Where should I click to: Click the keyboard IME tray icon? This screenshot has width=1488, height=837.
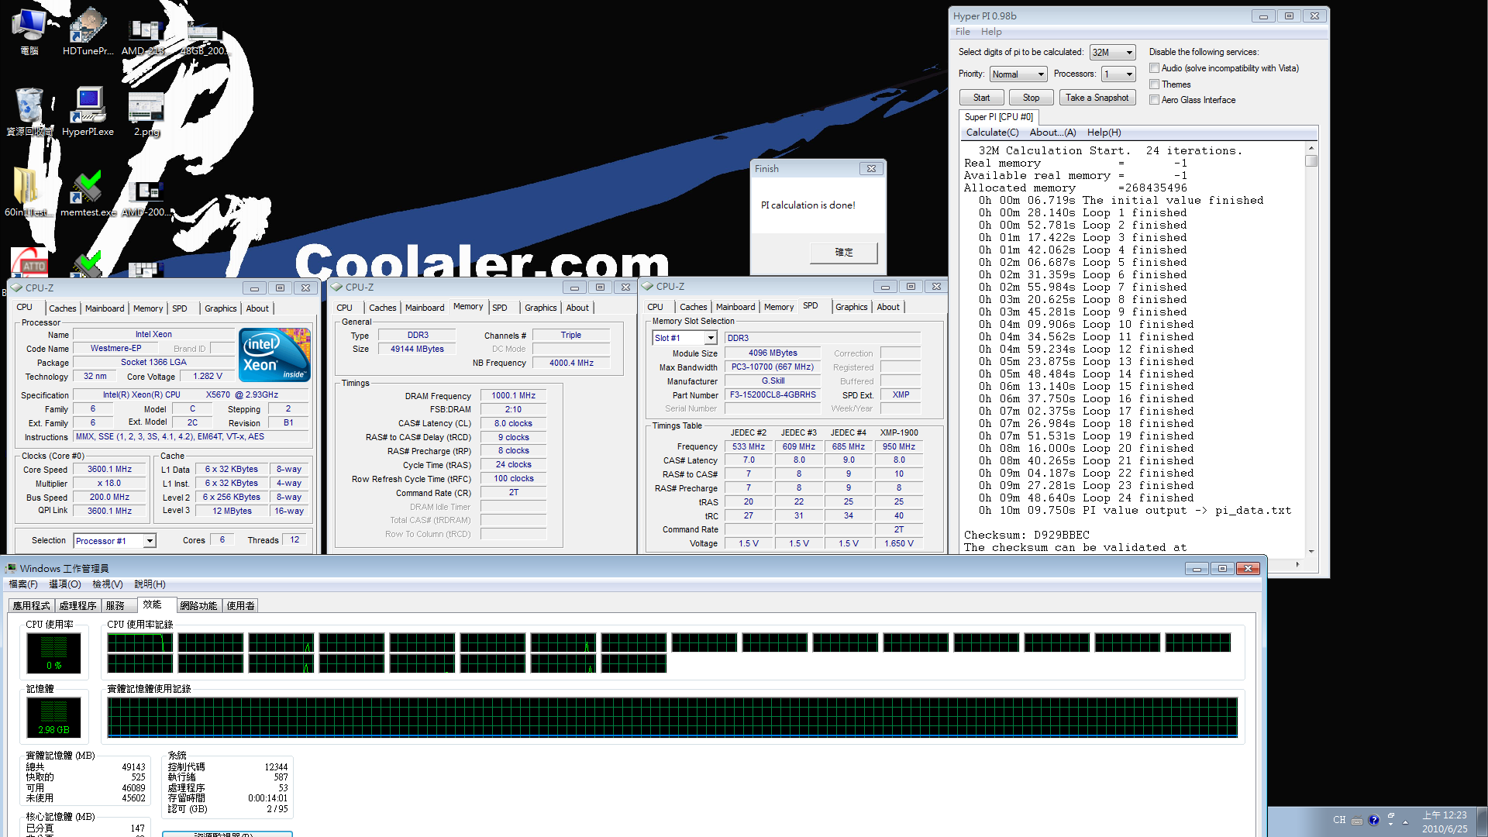(x=1357, y=821)
